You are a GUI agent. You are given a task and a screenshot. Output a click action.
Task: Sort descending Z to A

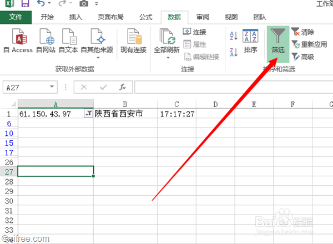pos(234,52)
